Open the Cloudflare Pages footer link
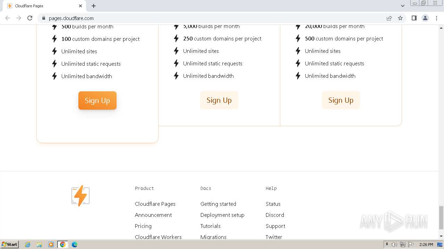 click(155, 204)
